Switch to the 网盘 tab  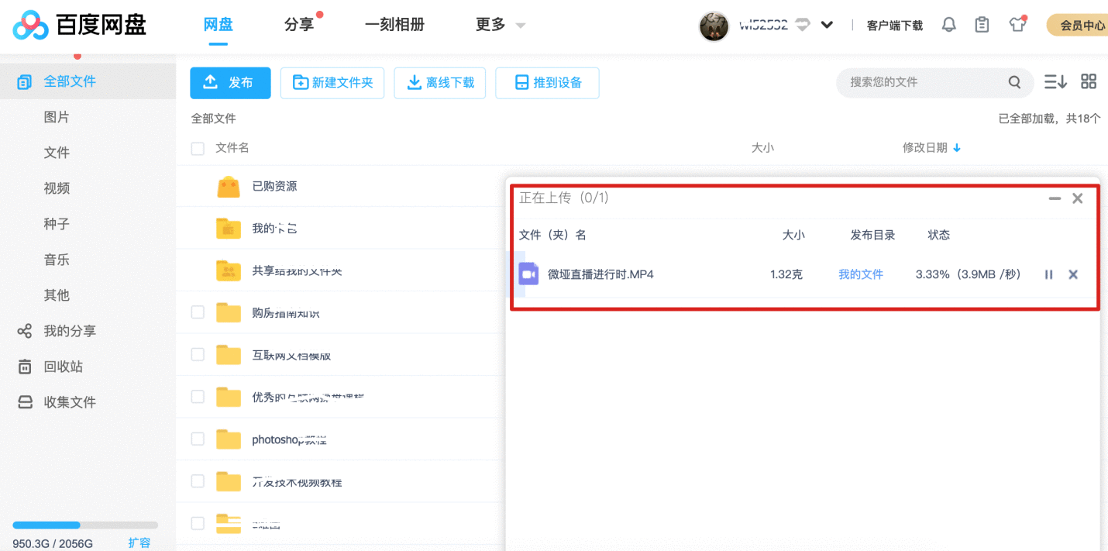[x=218, y=25]
